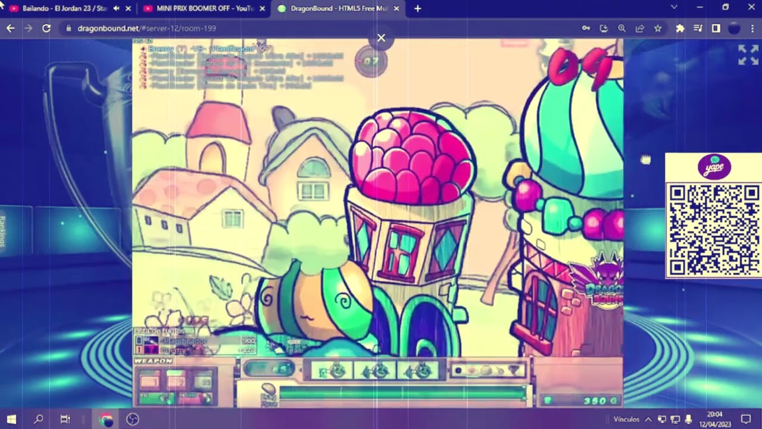The image size is (762, 429).
Task: Show hidden system tray icons
Action: click(x=648, y=419)
